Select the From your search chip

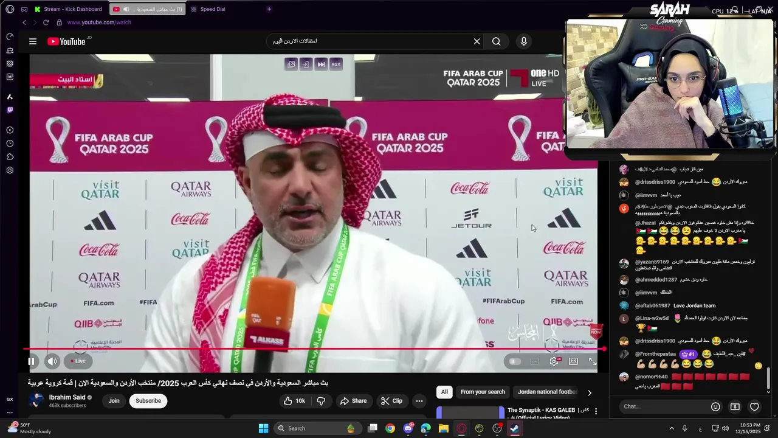point(483,392)
